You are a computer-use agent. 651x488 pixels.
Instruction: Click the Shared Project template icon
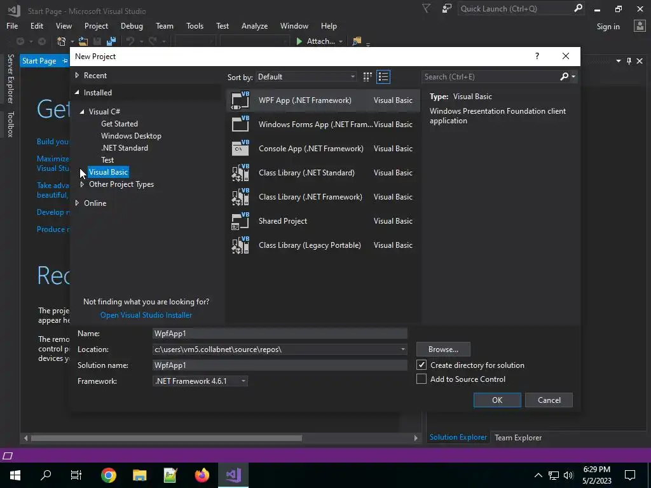tap(240, 220)
